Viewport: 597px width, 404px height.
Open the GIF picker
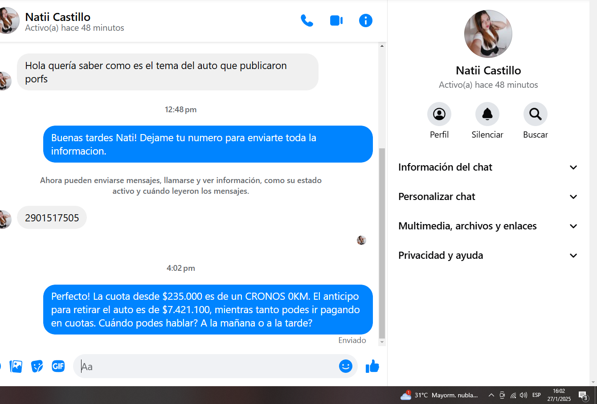[x=58, y=366]
